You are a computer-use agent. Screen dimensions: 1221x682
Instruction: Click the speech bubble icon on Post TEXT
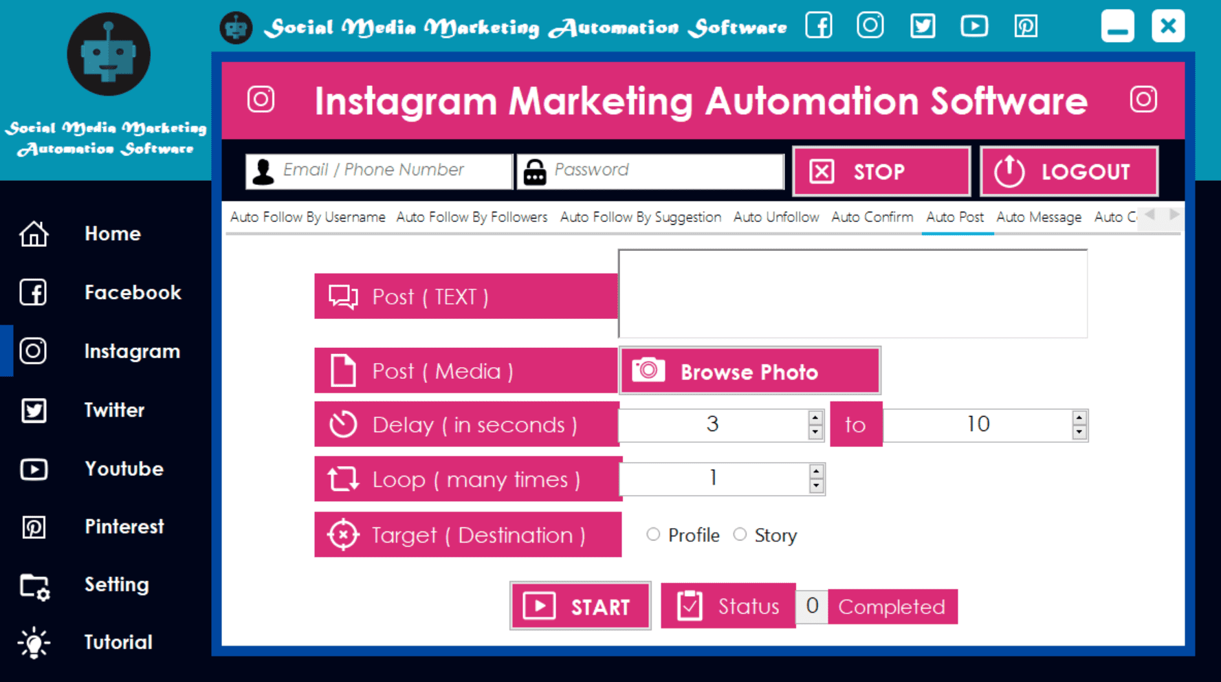tap(343, 297)
